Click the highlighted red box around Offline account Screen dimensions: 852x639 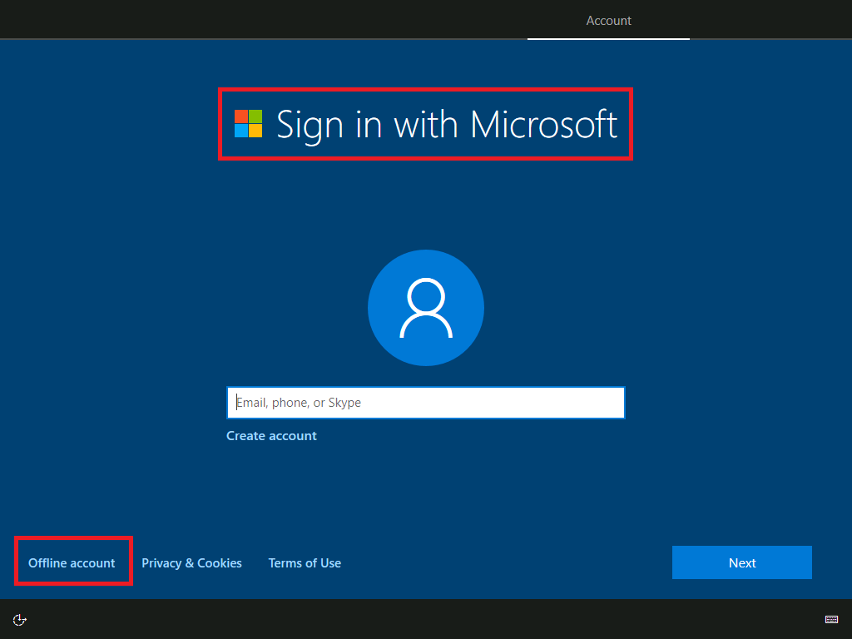coord(72,562)
